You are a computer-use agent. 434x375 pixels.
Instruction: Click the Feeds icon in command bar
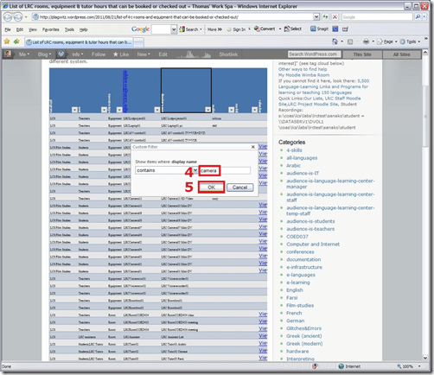(350, 41)
